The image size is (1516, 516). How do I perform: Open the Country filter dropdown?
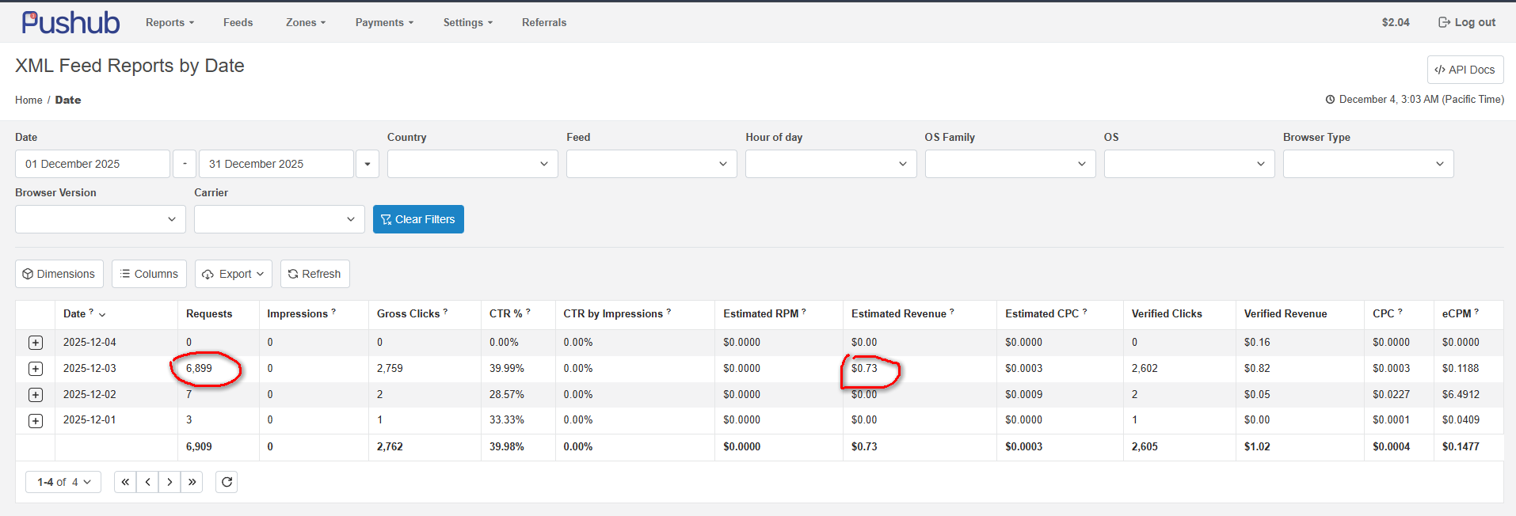(x=472, y=164)
